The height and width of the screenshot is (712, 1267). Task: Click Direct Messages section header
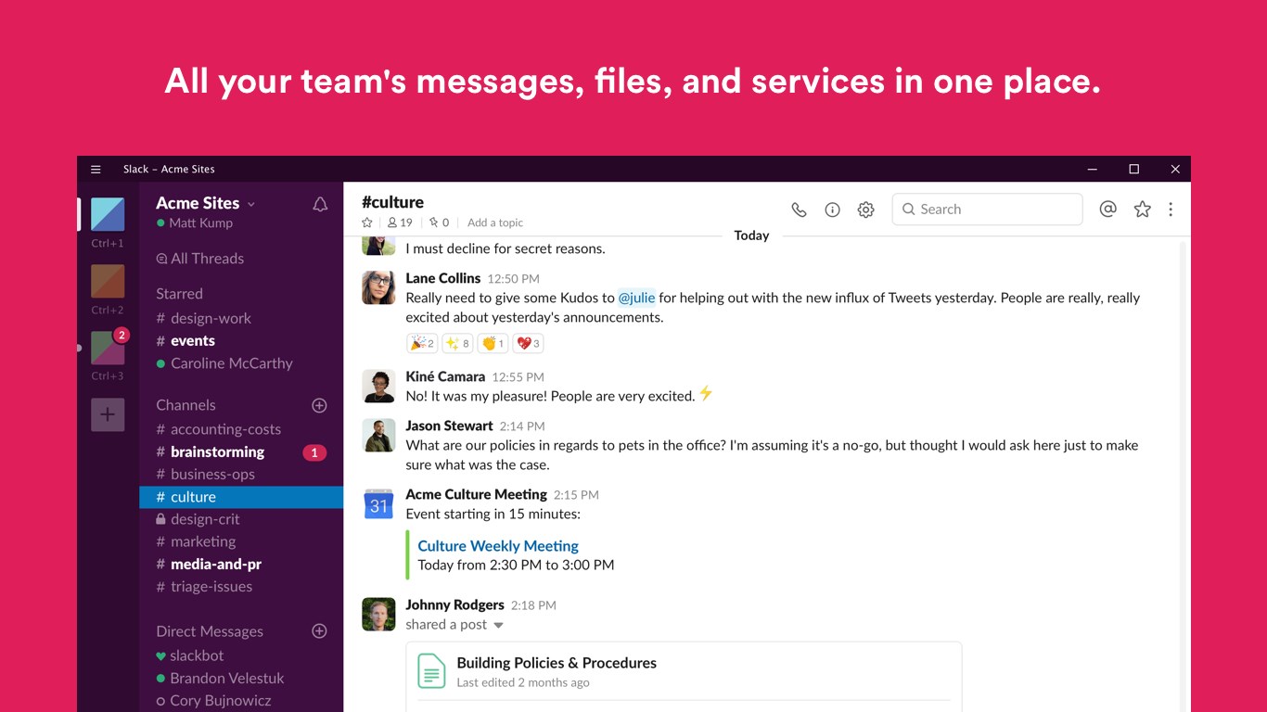click(210, 631)
